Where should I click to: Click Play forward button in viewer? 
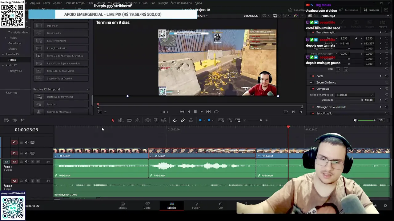(202, 112)
